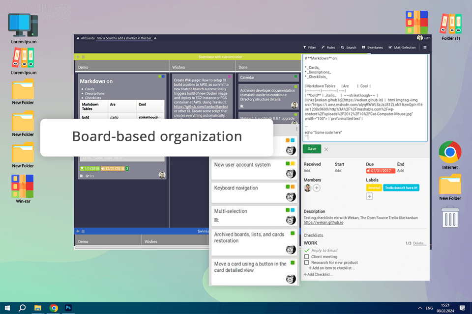472x314 pixels.
Task: Click description icon on Multi-selection card
Action: click(216, 220)
